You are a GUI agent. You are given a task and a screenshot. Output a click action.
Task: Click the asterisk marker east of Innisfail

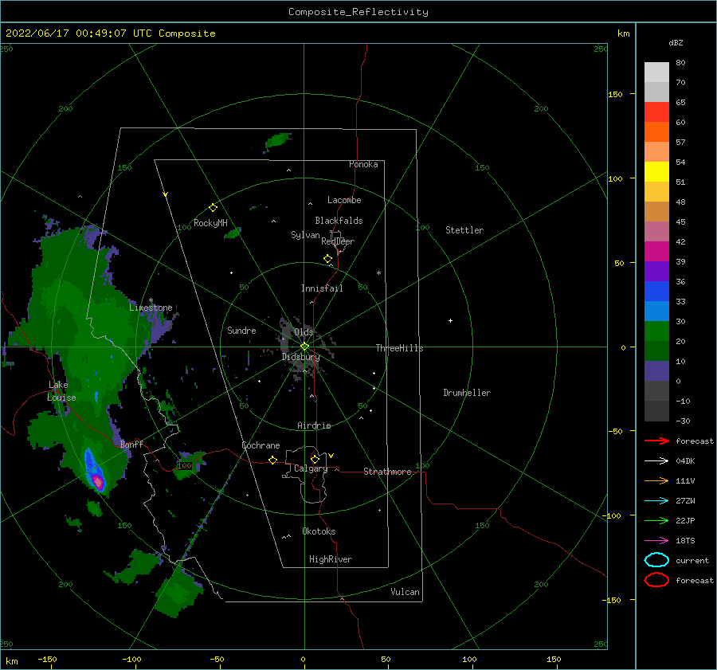click(x=378, y=273)
